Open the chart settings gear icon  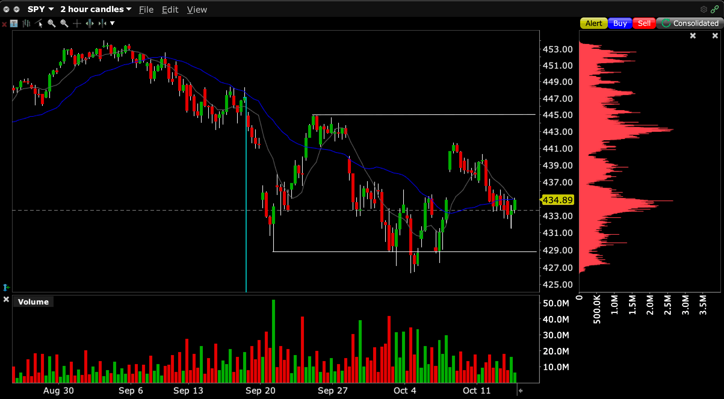coord(704,10)
